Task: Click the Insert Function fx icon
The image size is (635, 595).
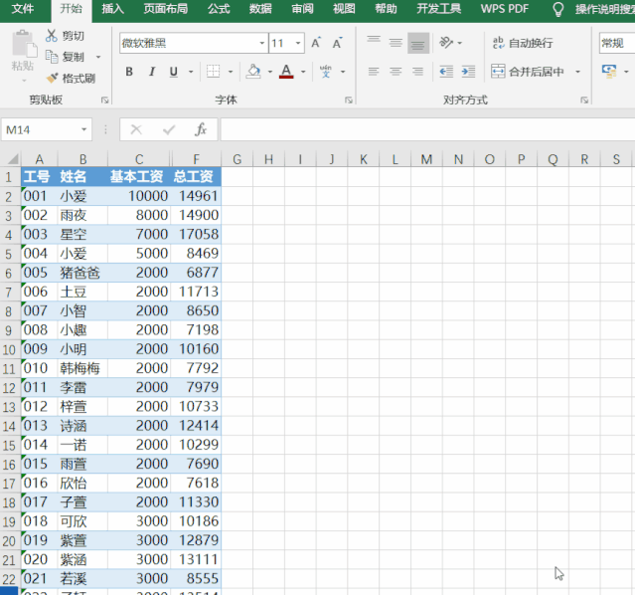Action: [201, 129]
